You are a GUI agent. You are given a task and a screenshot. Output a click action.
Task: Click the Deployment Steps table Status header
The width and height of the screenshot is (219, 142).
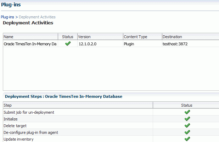click(x=187, y=105)
